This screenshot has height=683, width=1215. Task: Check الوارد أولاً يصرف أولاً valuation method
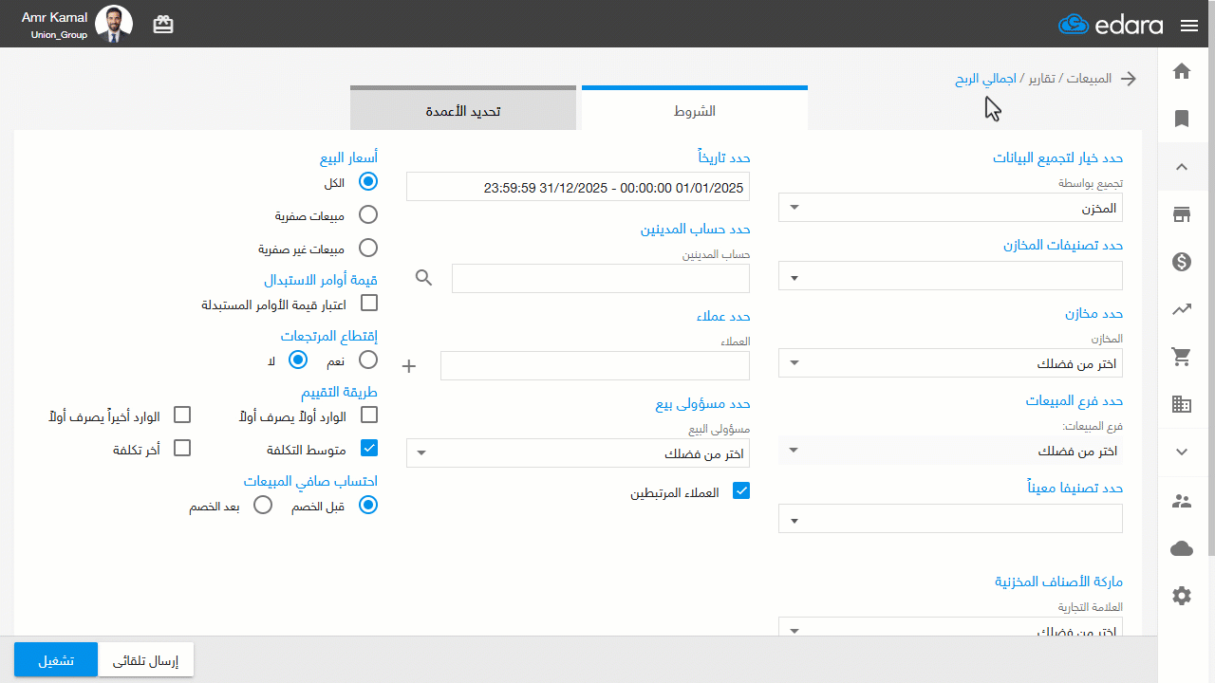pyautogui.click(x=369, y=415)
